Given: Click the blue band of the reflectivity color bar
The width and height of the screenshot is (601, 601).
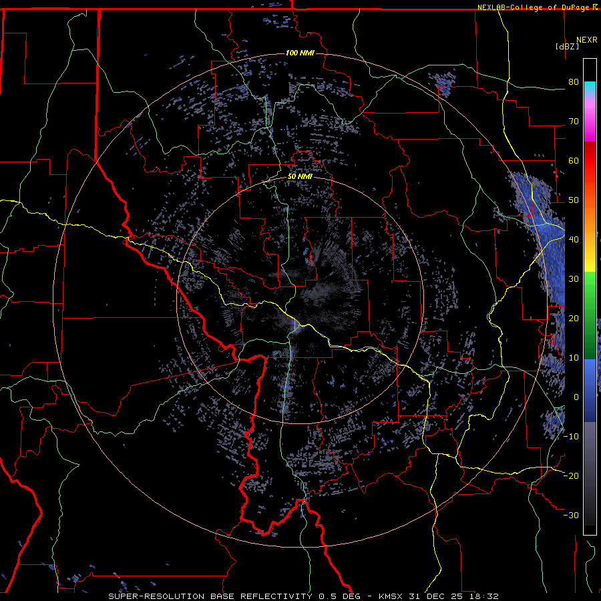Looking at the screenshot, I should 590,390.
